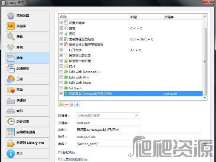Open 常规设置 general settings section
Screen dimensions: 216x162
pyautogui.click(x=27, y=16)
